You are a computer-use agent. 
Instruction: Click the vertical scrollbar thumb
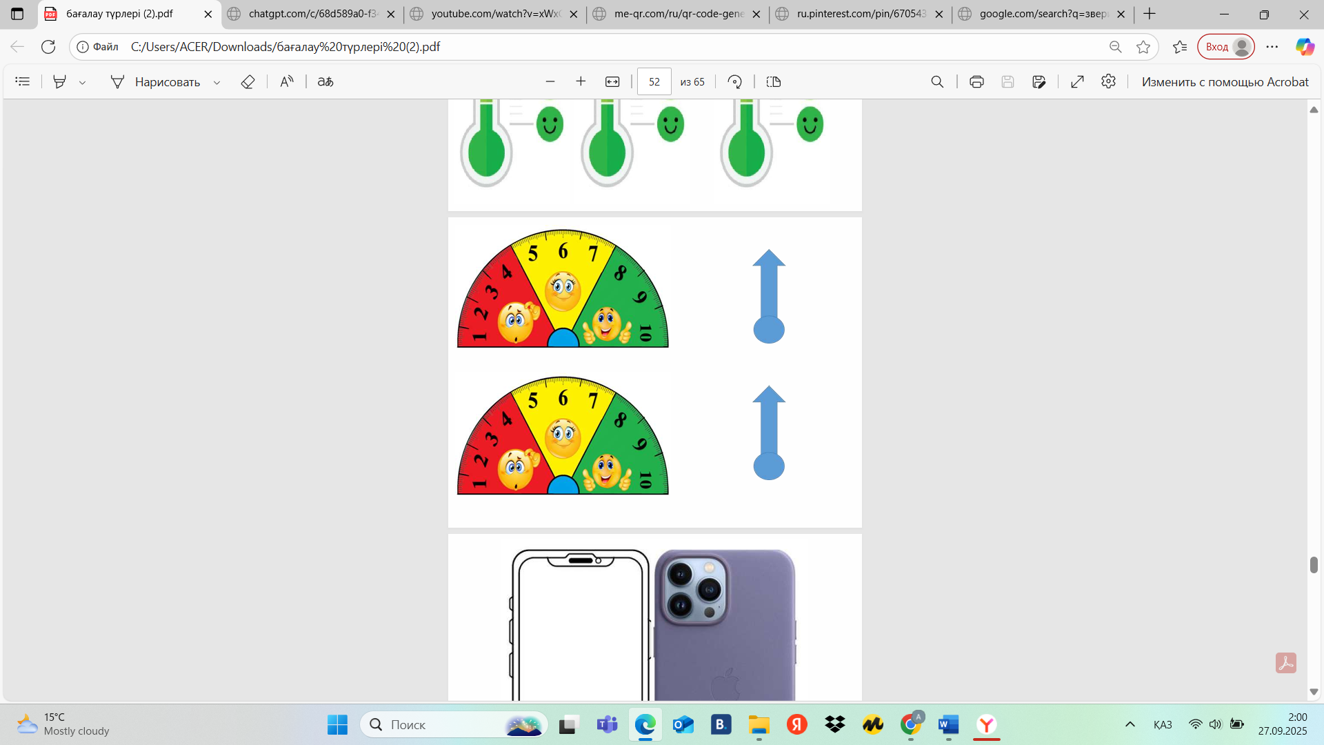(1314, 564)
